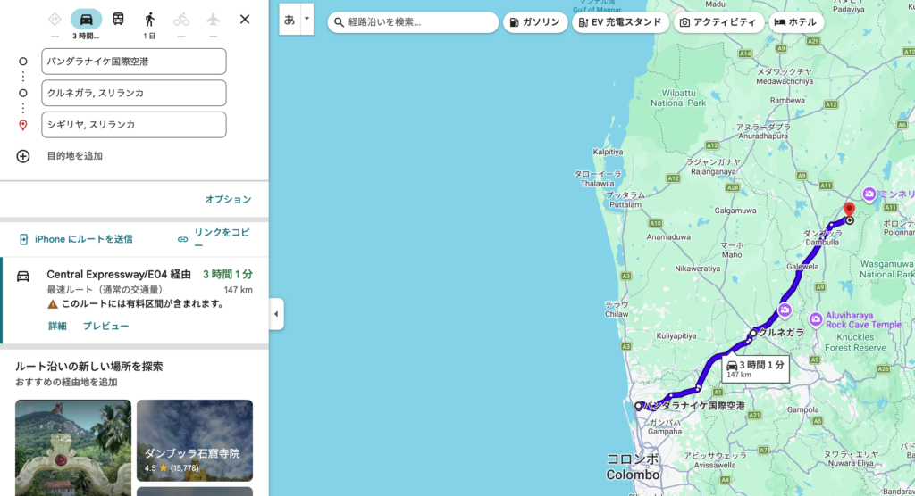Click the toll road warning icon

53,303
